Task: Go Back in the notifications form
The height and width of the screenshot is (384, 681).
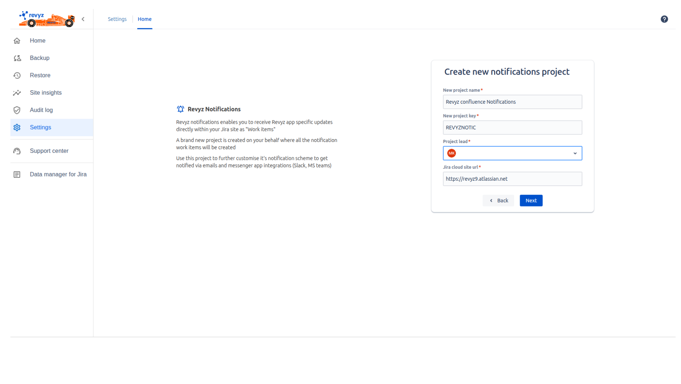Action: pyautogui.click(x=498, y=201)
